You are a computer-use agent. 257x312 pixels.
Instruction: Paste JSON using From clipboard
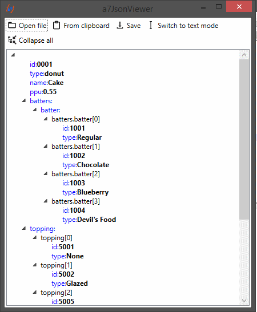(x=86, y=26)
